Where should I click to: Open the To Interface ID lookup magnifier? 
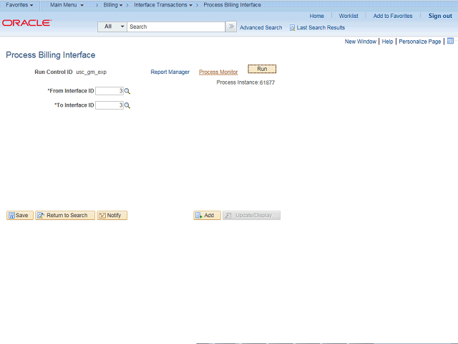point(127,105)
